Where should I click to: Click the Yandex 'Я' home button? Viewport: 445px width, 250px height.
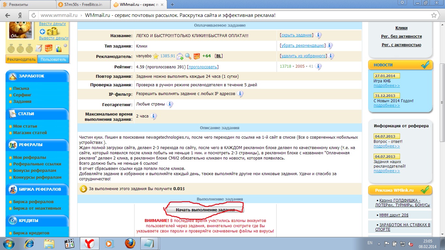coord(20,15)
